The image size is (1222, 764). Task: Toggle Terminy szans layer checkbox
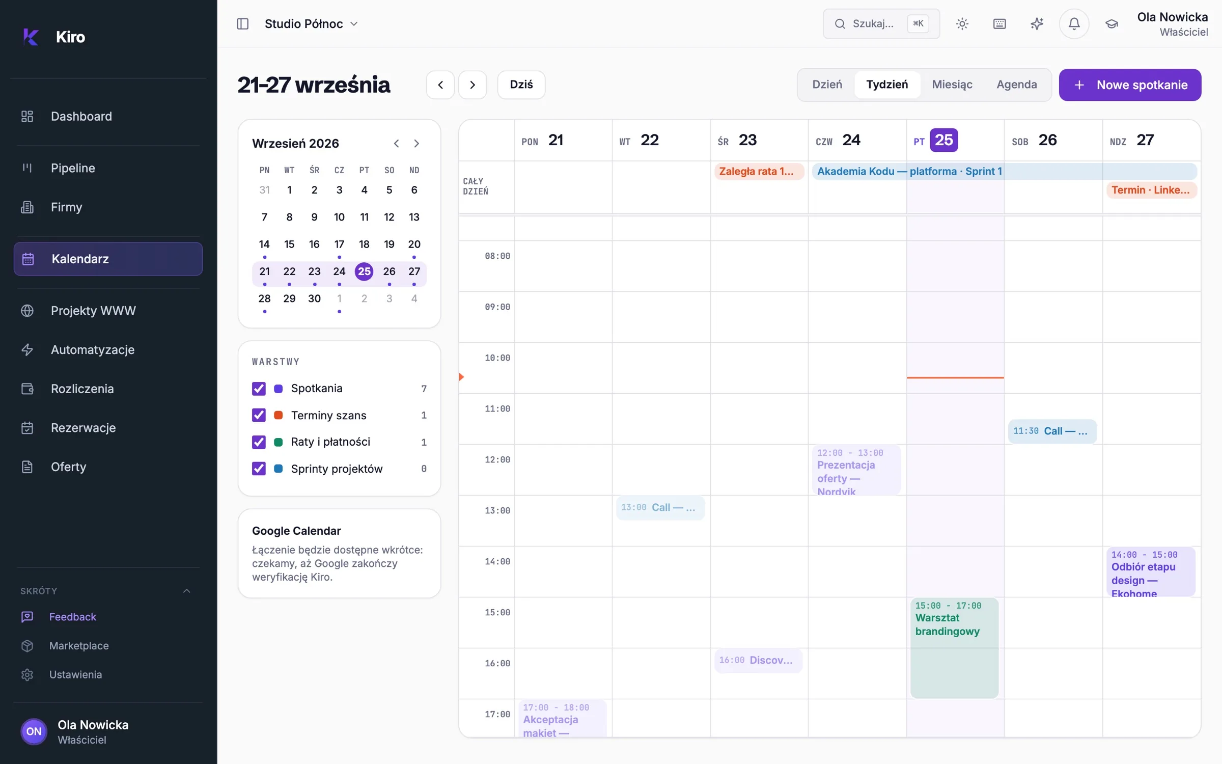tap(259, 415)
